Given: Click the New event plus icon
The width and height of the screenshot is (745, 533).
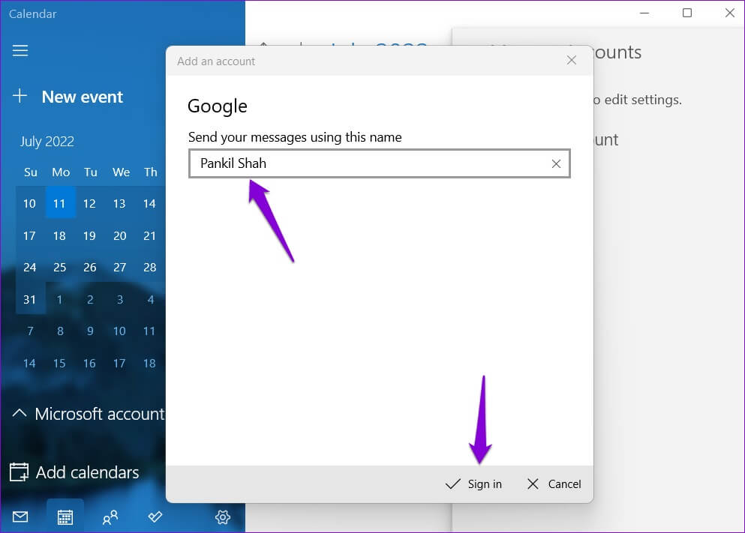Looking at the screenshot, I should tap(20, 96).
